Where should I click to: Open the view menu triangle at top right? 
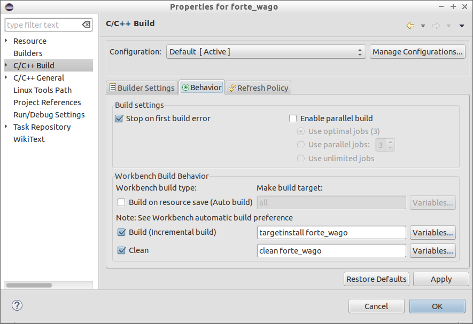463,25
